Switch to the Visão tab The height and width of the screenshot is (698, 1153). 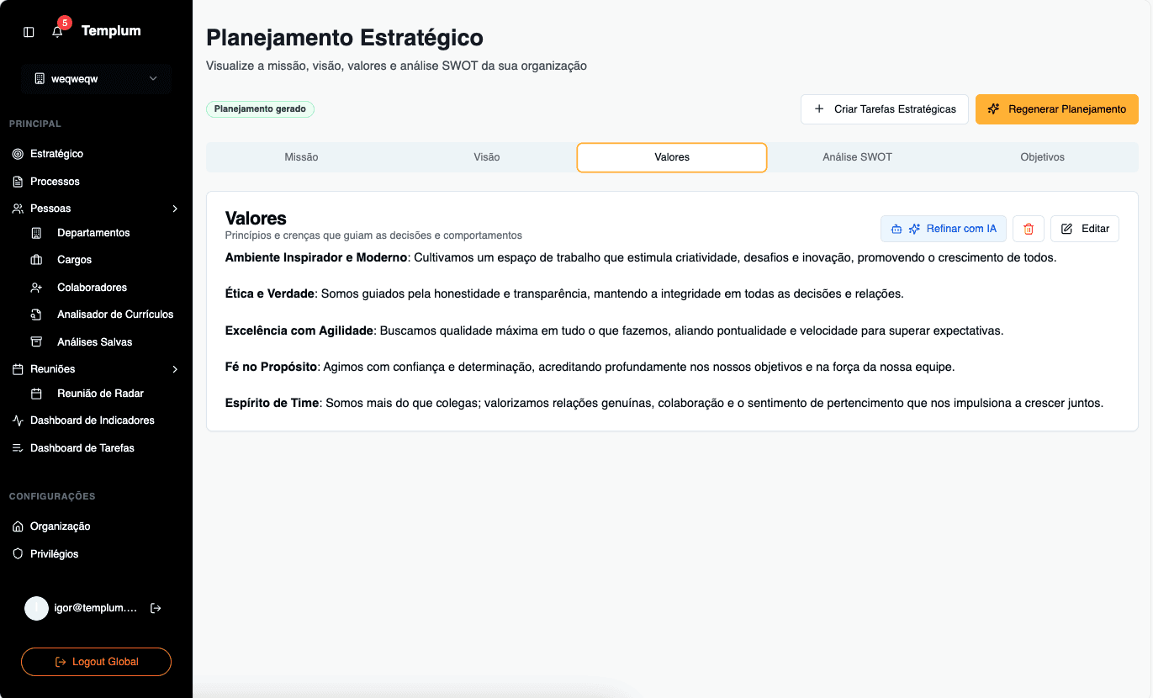click(x=487, y=157)
